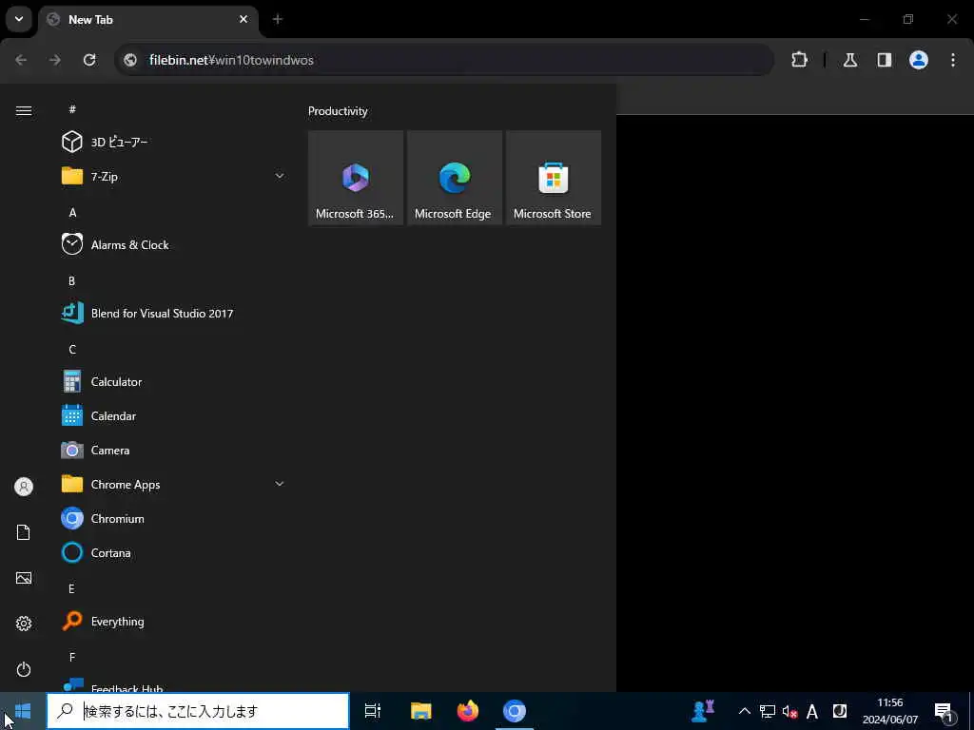The height and width of the screenshot is (730, 974).
Task: Show hidden tray icons chevron
Action: [x=744, y=711]
